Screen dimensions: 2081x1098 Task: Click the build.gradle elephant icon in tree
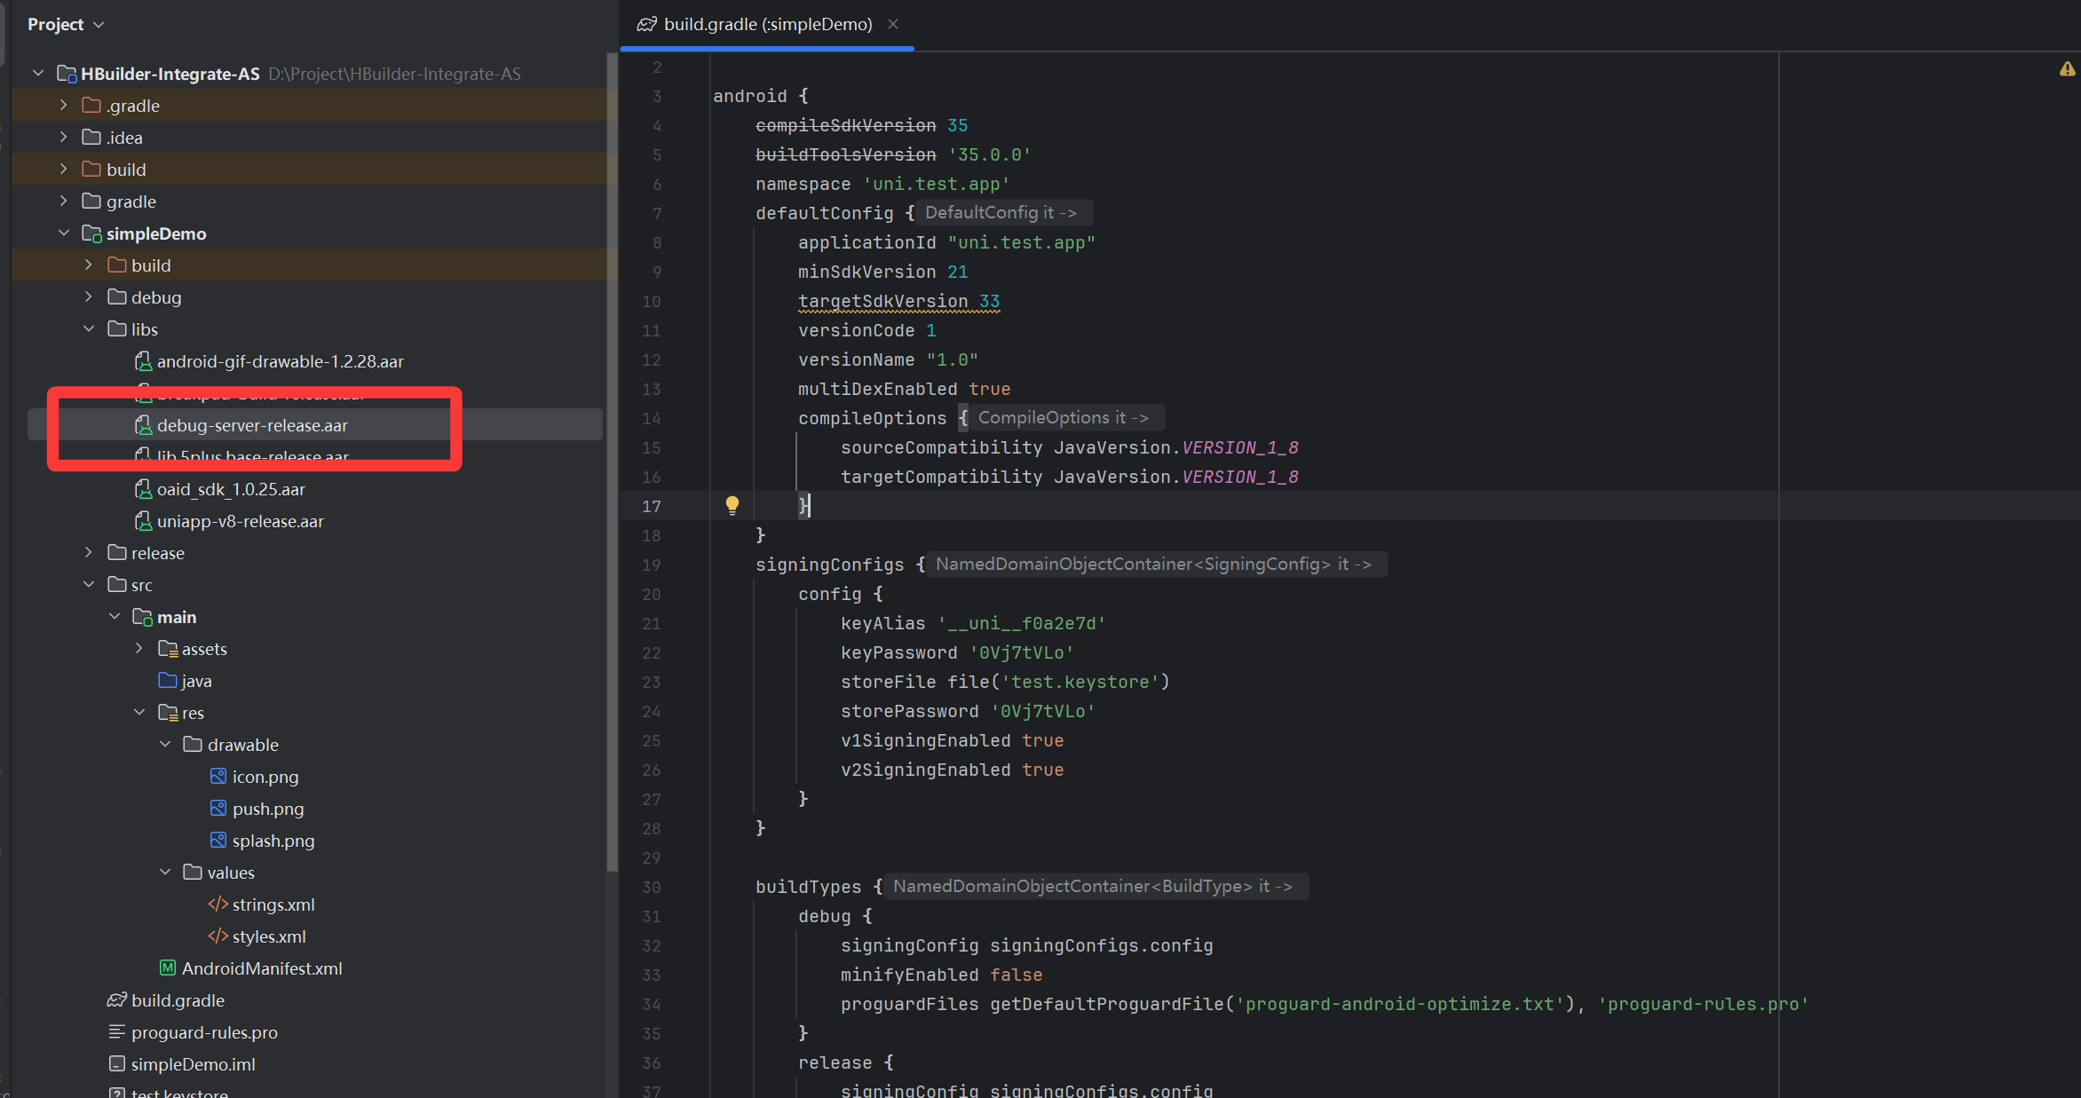(117, 999)
